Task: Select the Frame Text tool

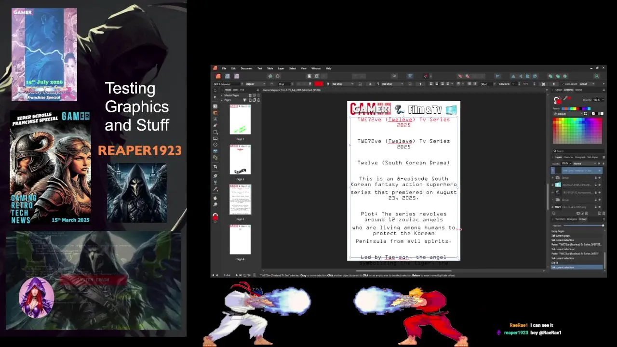Action: (x=215, y=106)
